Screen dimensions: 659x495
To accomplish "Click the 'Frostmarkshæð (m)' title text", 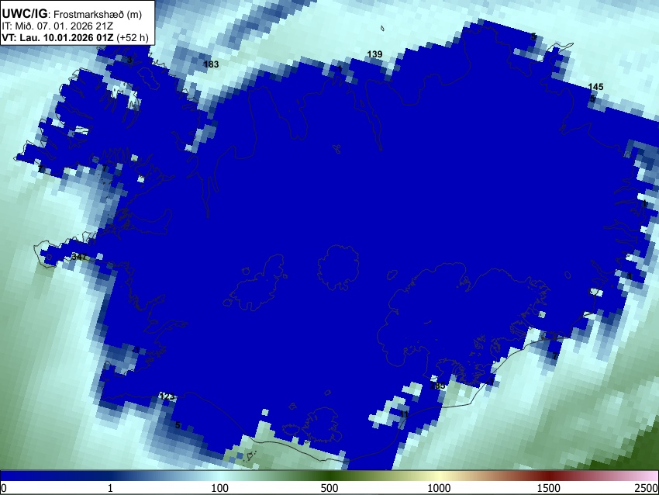I will tap(98, 14).
